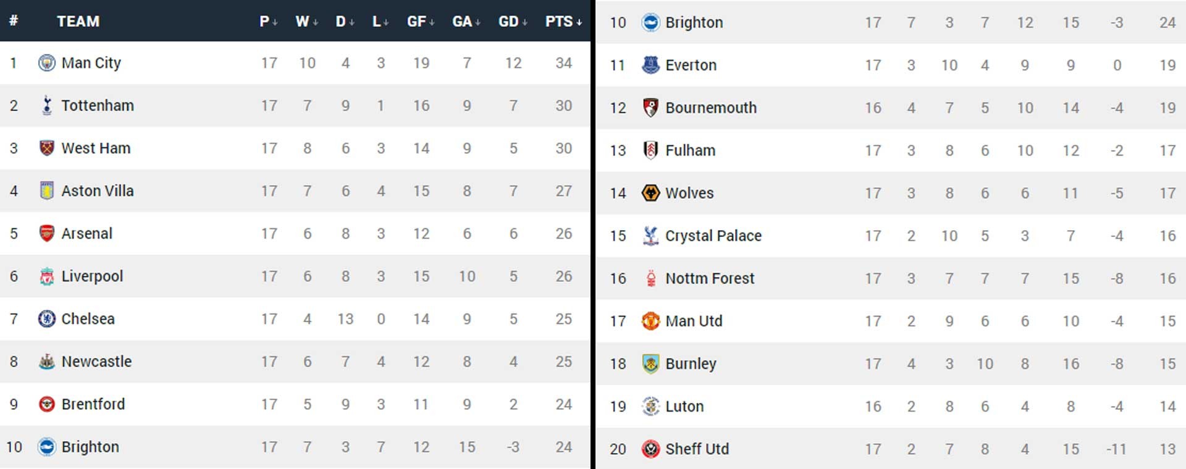Screen dimensions: 1186x469
Task: Click the Man Utd crest icon
Action: point(650,321)
